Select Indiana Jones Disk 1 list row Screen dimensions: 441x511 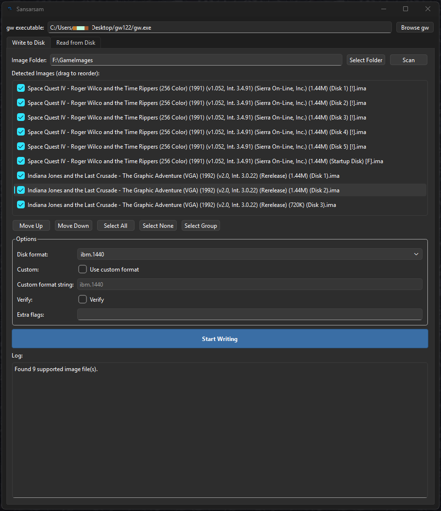point(220,176)
